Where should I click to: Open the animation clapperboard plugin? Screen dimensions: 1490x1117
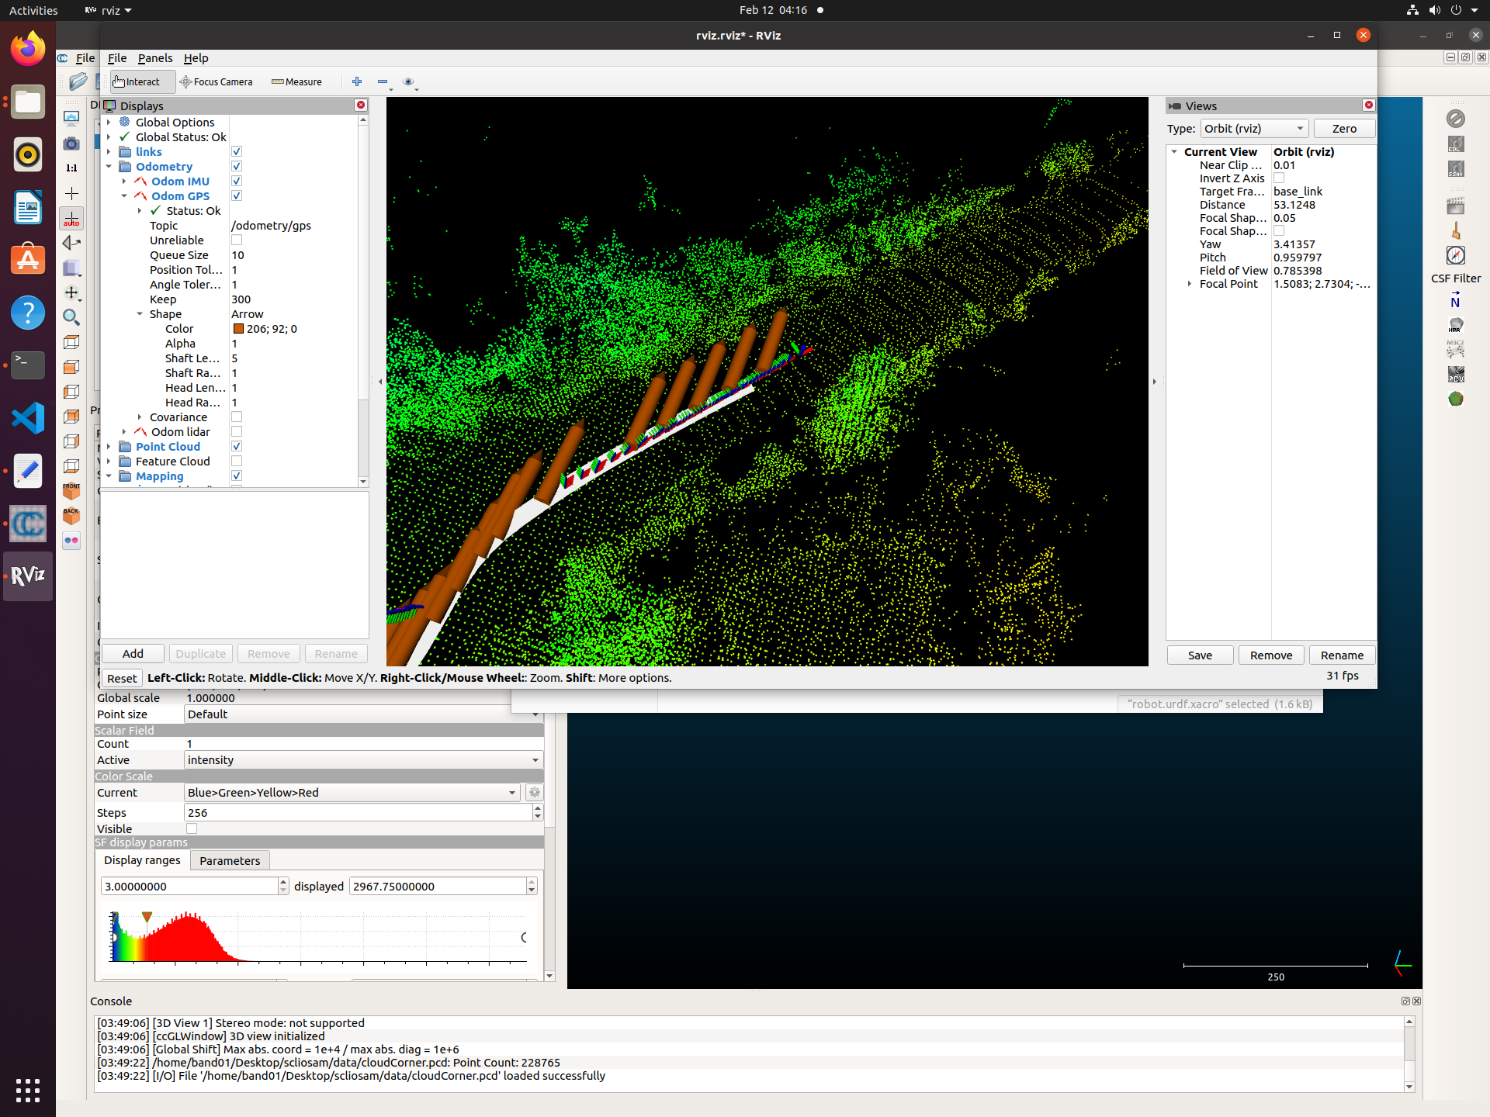tap(1456, 204)
